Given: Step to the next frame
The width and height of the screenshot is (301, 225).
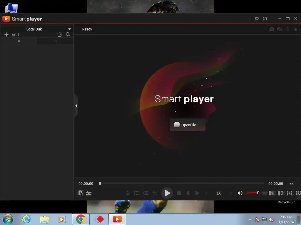Looking at the screenshot, I should (197, 193).
